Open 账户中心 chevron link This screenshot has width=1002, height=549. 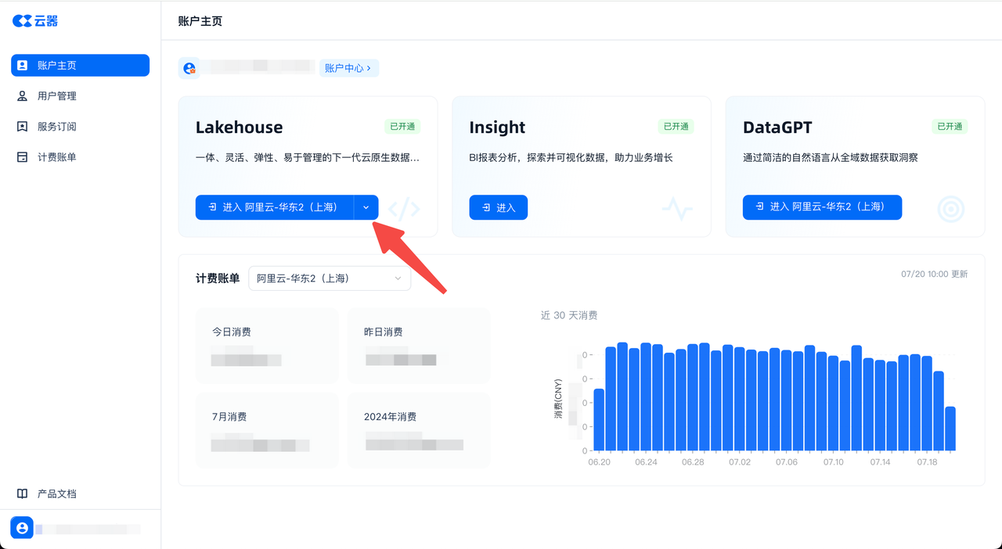tap(348, 68)
